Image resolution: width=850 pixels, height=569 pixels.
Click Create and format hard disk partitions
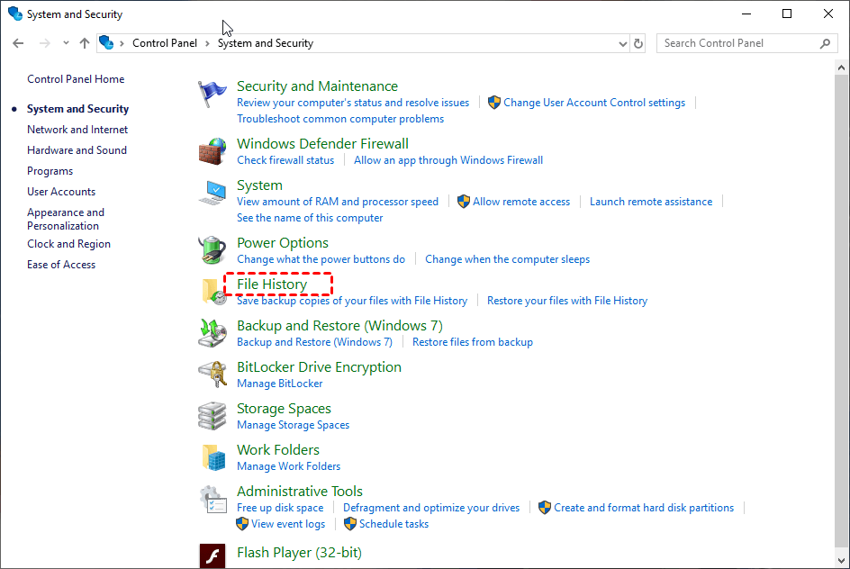(644, 508)
